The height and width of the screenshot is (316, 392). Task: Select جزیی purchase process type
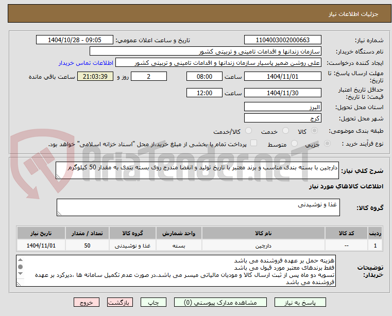(327, 144)
